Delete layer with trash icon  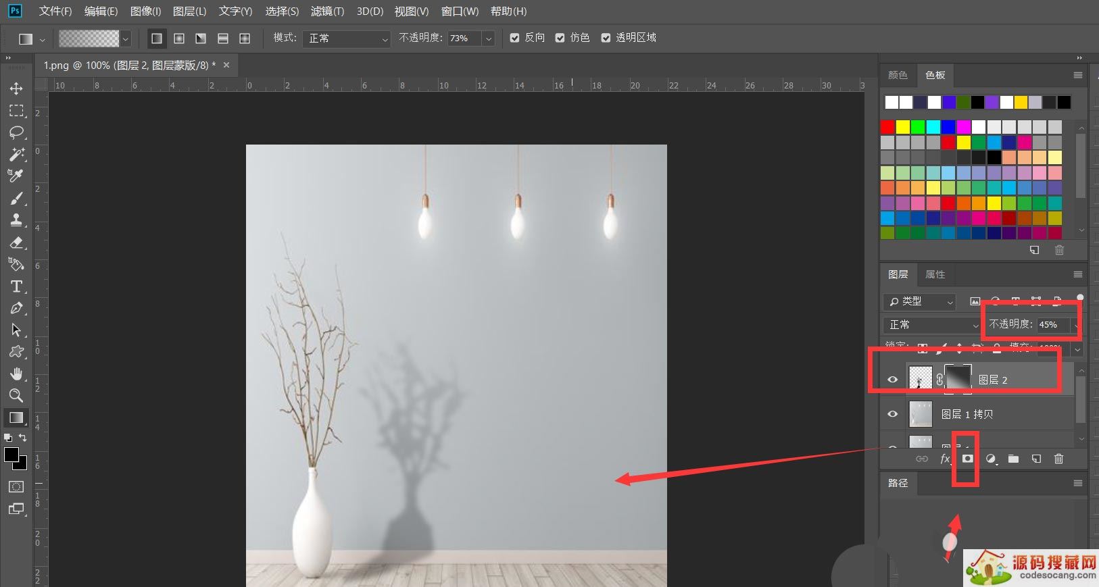coord(1059,459)
